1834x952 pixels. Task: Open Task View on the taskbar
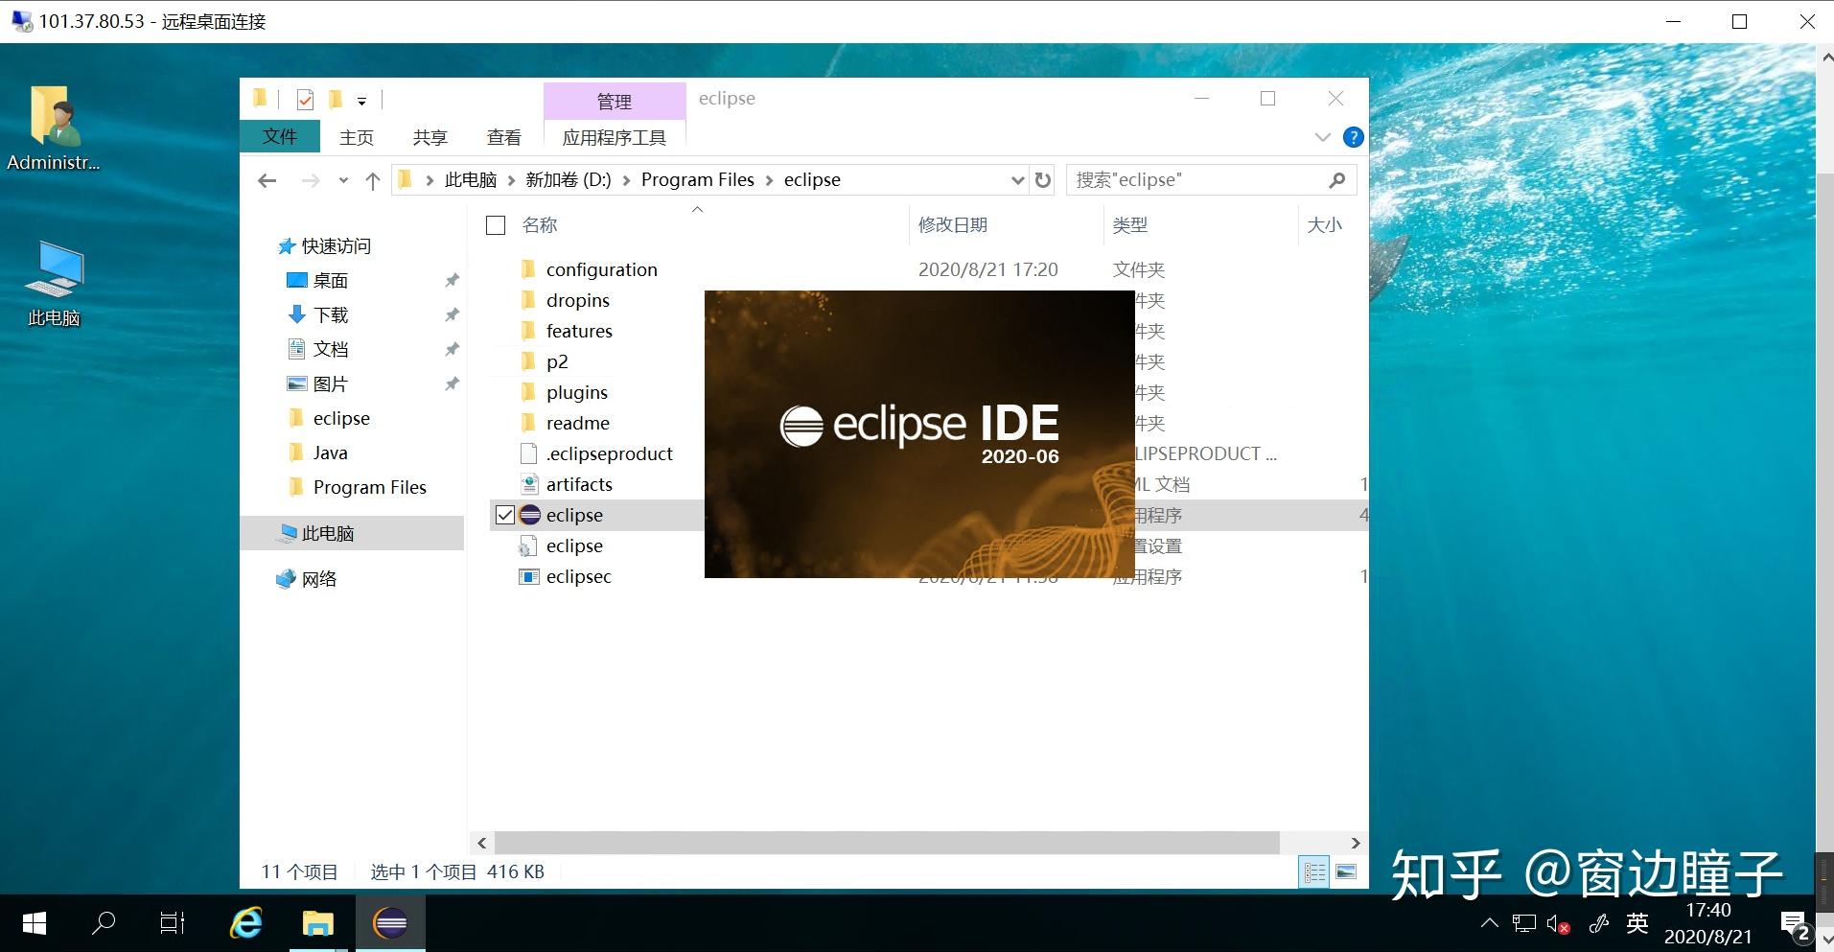point(173,924)
